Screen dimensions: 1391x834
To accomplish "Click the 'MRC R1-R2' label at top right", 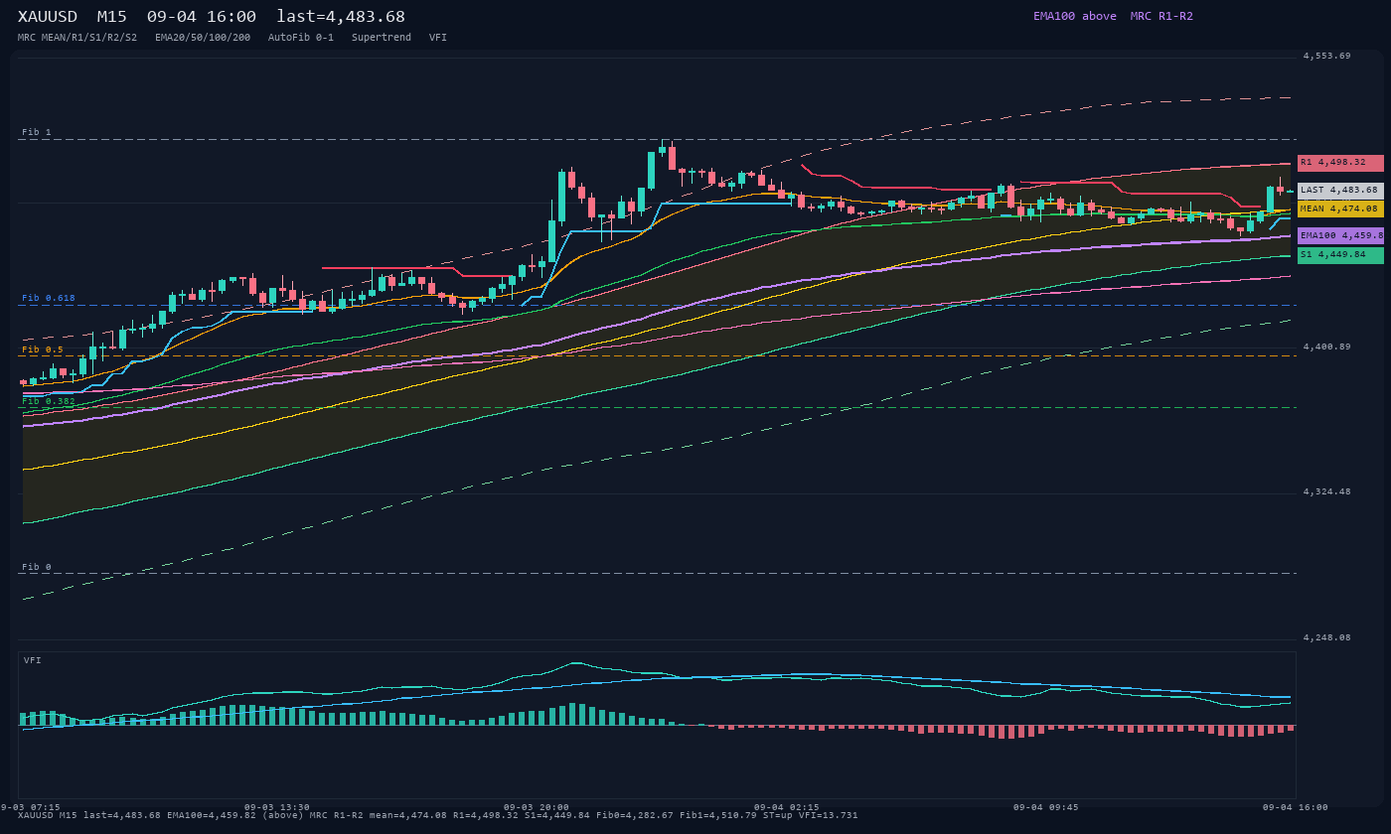I will 1161,16.
